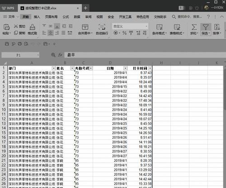Click the Print icon in quick access bar
This screenshot has height=188, width=226.
(20, 44)
